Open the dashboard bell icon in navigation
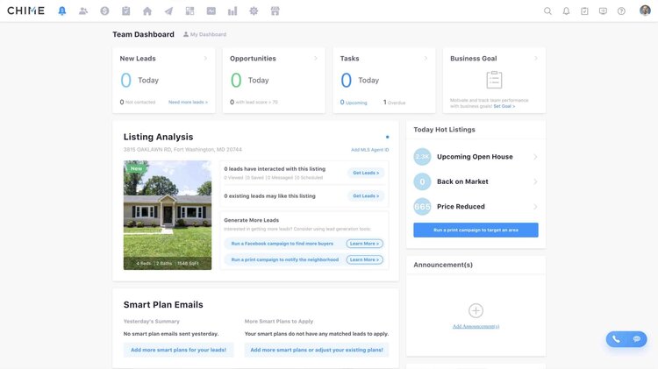The height and width of the screenshot is (369, 658). [62, 11]
